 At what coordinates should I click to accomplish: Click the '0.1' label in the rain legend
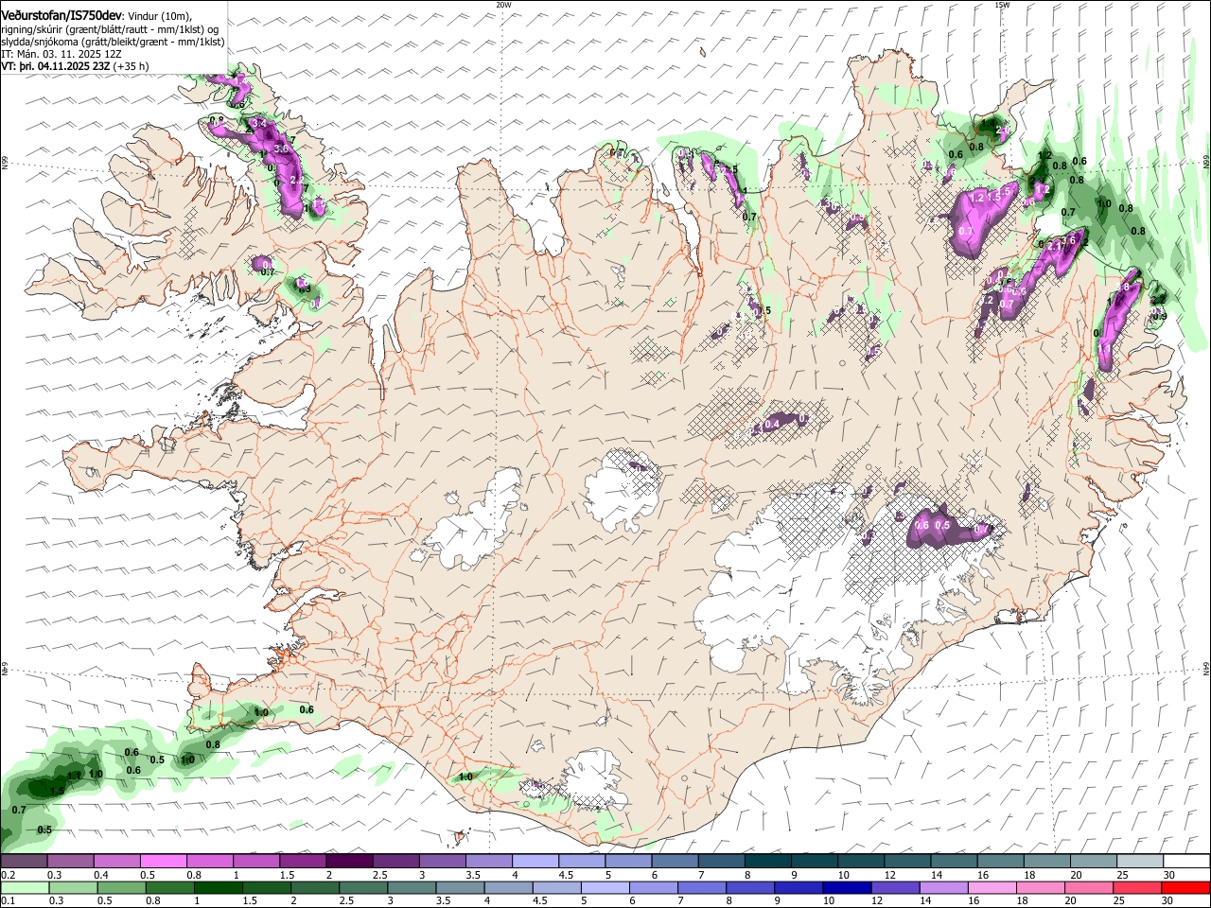pos(8,901)
